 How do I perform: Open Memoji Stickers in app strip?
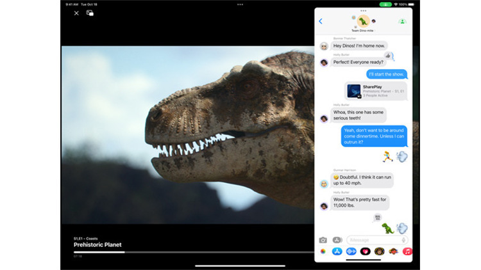point(393,251)
